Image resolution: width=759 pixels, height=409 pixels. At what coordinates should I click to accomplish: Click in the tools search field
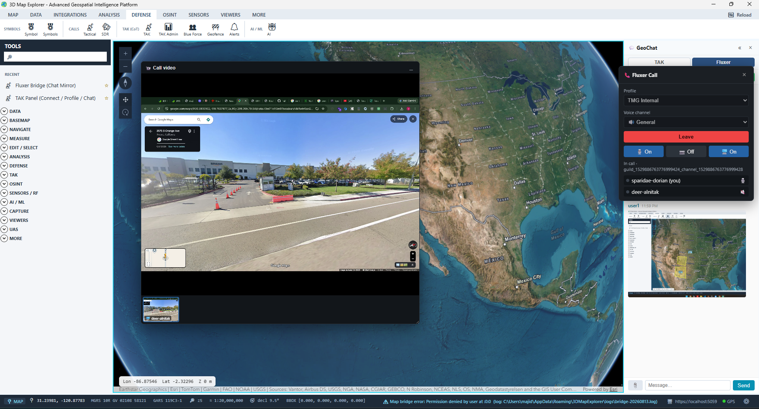tap(55, 57)
